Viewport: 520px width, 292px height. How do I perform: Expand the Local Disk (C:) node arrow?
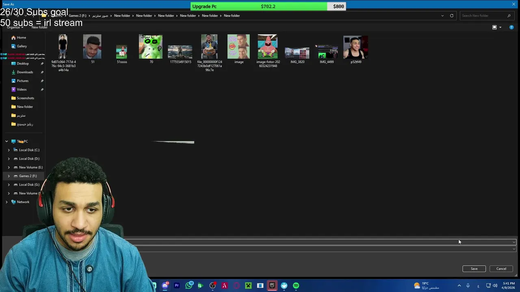[x=9, y=150]
